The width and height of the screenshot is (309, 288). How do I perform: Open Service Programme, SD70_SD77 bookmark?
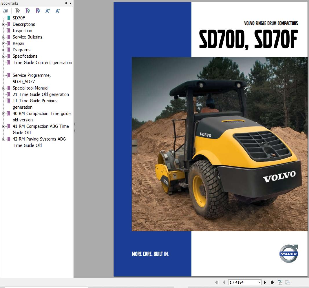tap(32, 79)
